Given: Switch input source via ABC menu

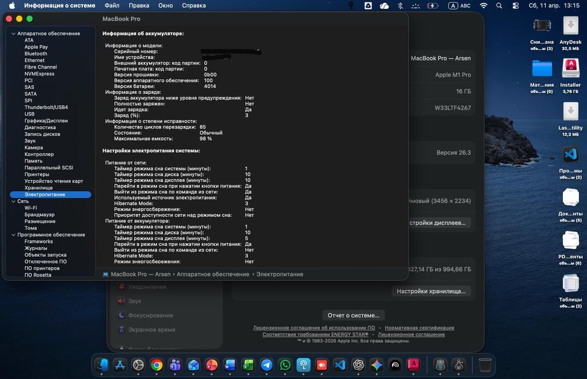Looking at the screenshot, I should [x=460, y=6].
